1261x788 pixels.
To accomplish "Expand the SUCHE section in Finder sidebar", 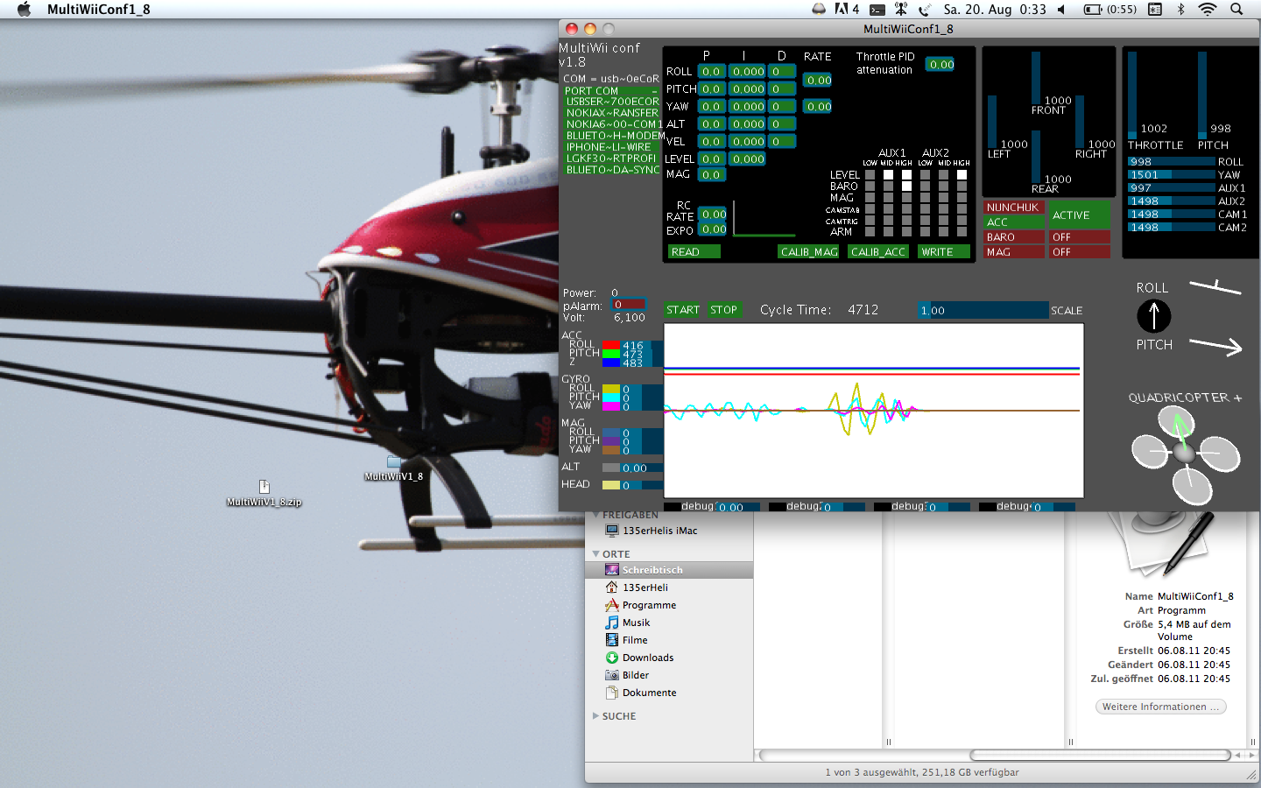I will pyautogui.click(x=596, y=716).
